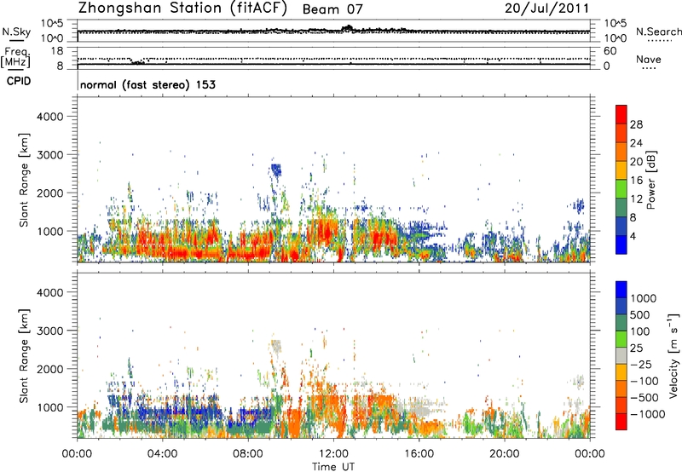Image resolution: width=682 pixels, height=472 pixels.
Task: Click the date '20/Jul/2011'
Action: 546,9
